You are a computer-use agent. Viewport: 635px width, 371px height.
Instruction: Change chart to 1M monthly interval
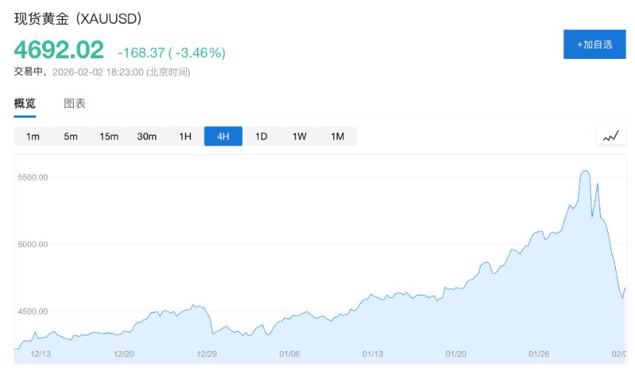click(337, 136)
